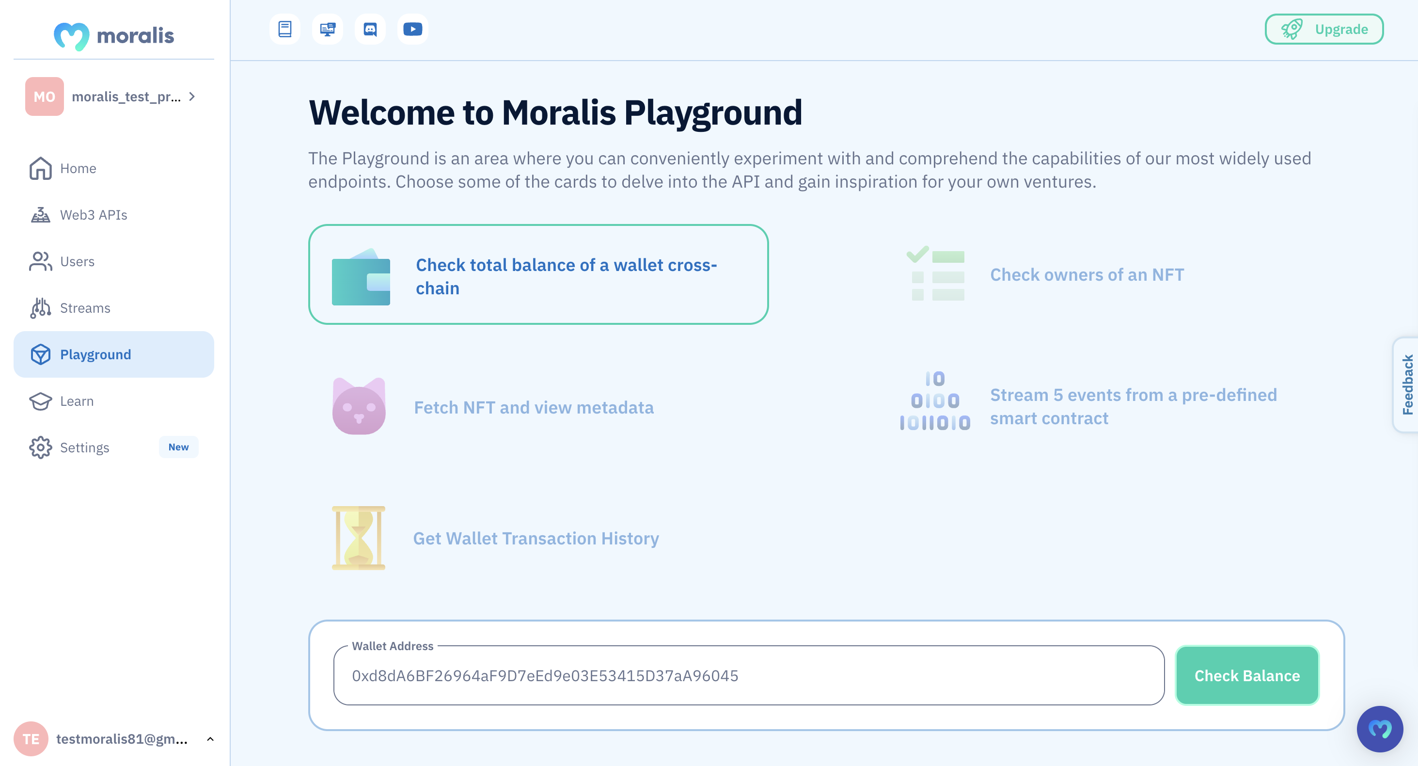
Task: Go to Home in sidebar
Action: pyautogui.click(x=114, y=169)
